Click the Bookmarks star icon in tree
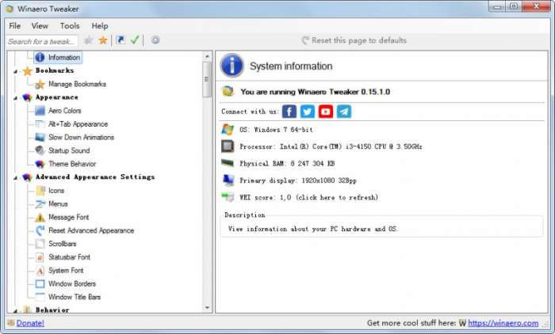Screen dimensions: 555x334 [27, 71]
